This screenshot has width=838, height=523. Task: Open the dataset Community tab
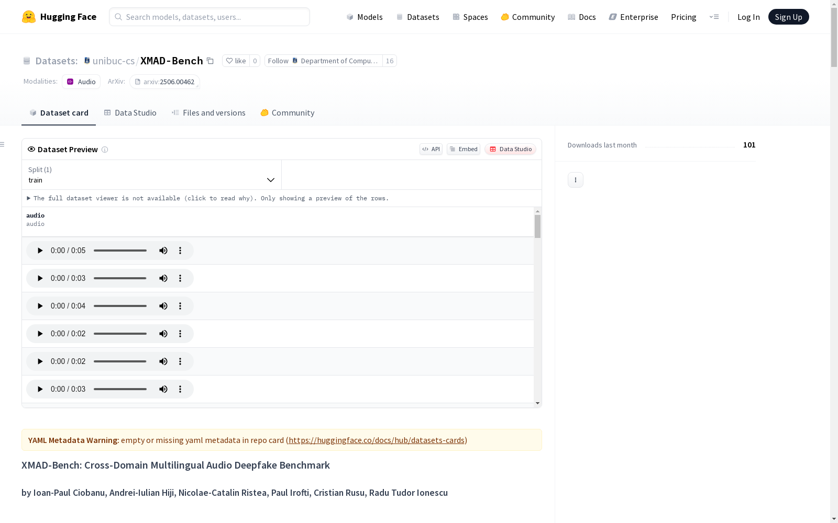(288, 113)
